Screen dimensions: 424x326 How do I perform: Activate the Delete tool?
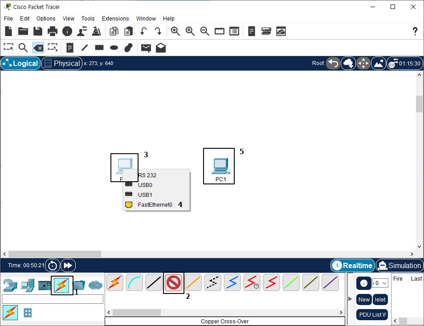point(38,48)
